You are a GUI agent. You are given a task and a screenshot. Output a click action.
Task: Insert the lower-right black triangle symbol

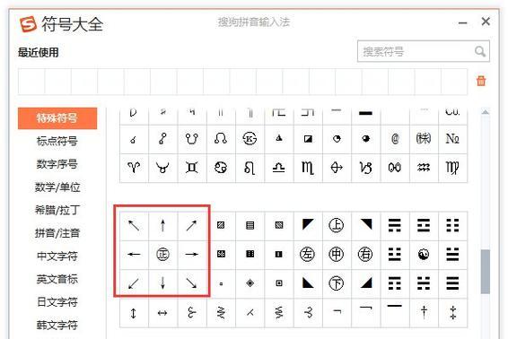click(365, 283)
